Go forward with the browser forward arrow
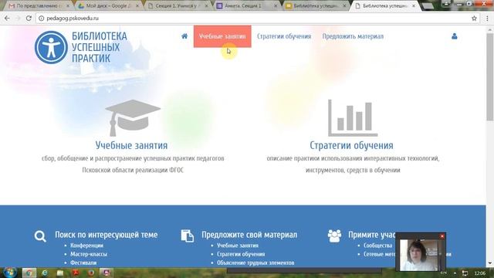This screenshot has height=278, width=494. [18, 19]
